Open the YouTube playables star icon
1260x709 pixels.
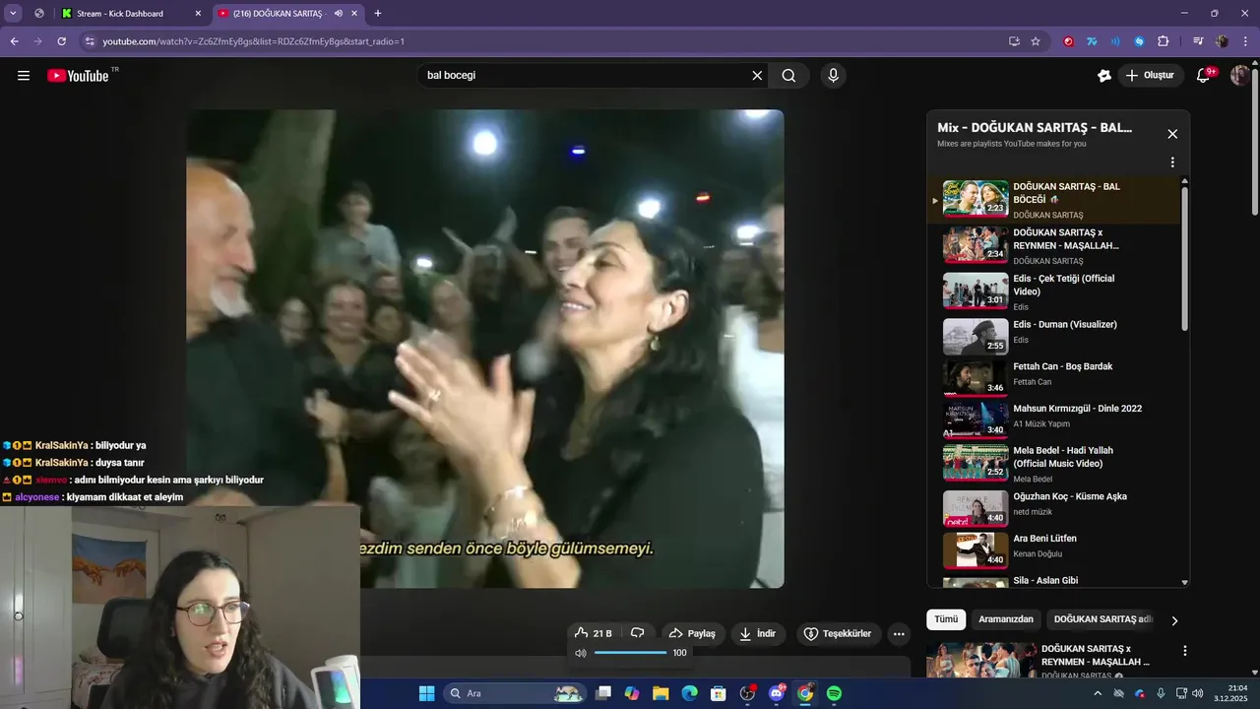click(x=1104, y=76)
